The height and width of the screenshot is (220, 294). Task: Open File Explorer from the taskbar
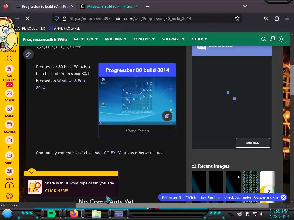[96, 214]
